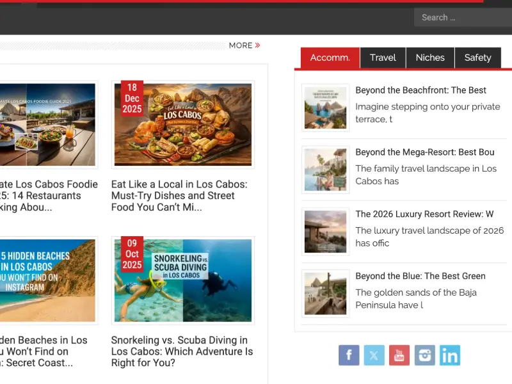Open Beyond the Blue: The Best Green link
Screen dimensions: 512x384
click(x=420, y=276)
